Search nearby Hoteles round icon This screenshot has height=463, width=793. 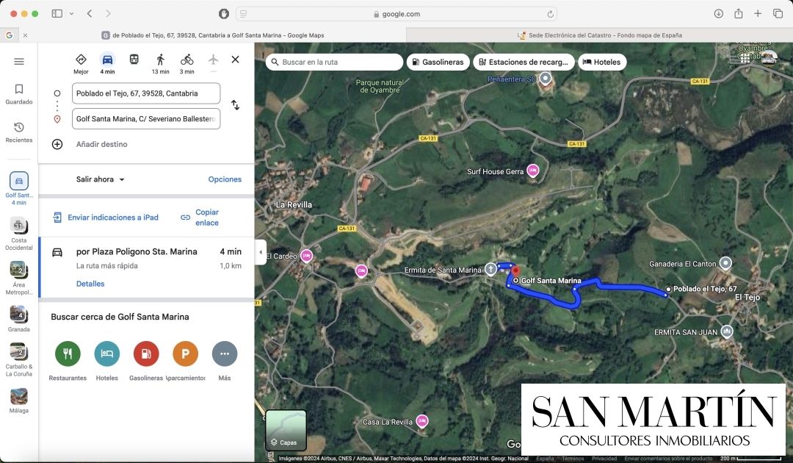(106, 353)
